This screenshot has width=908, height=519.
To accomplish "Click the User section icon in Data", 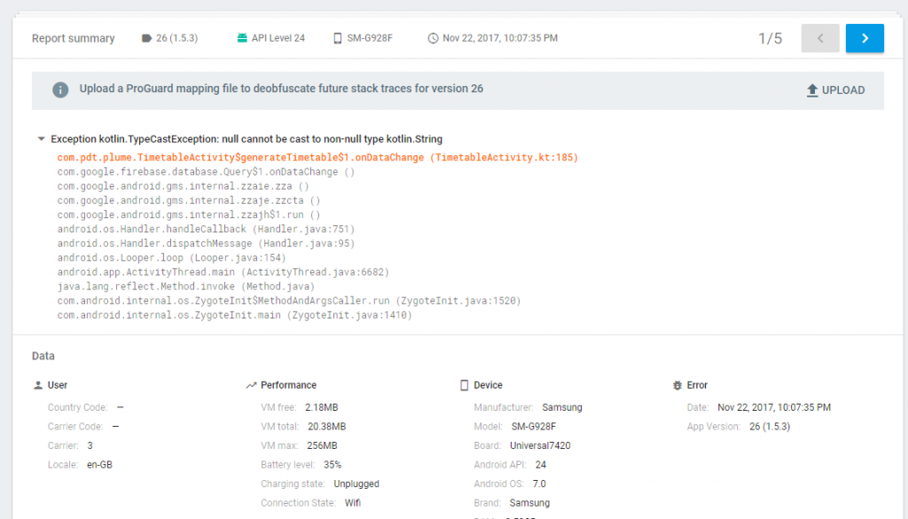I will [x=36, y=385].
